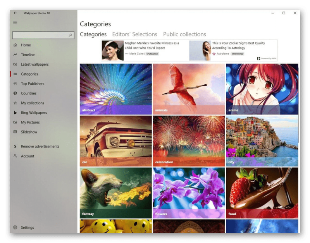Open the car category

[x=116, y=141]
